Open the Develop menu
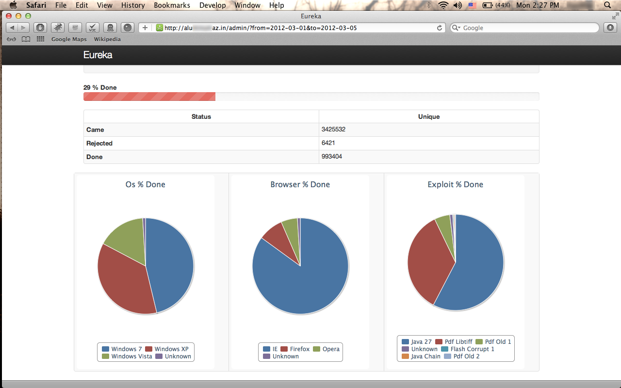The width and height of the screenshot is (621, 388). point(212,5)
